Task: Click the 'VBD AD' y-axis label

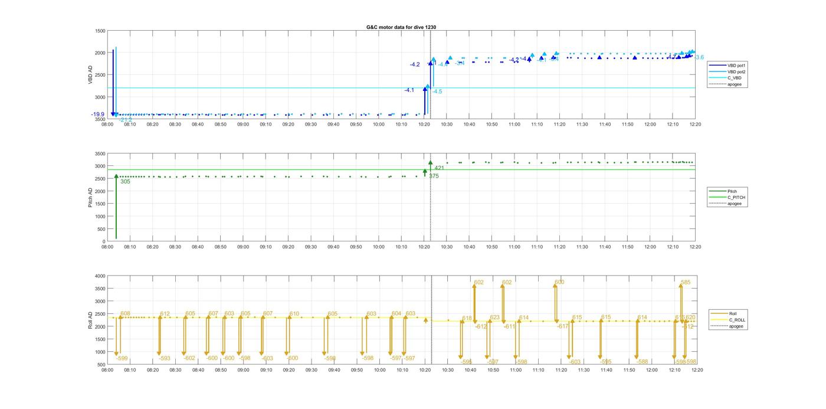Action: click(x=91, y=74)
